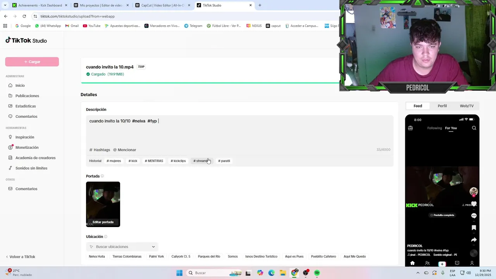Open File Explorer from the taskbar
This screenshot has width=496, height=279.
click(283, 273)
